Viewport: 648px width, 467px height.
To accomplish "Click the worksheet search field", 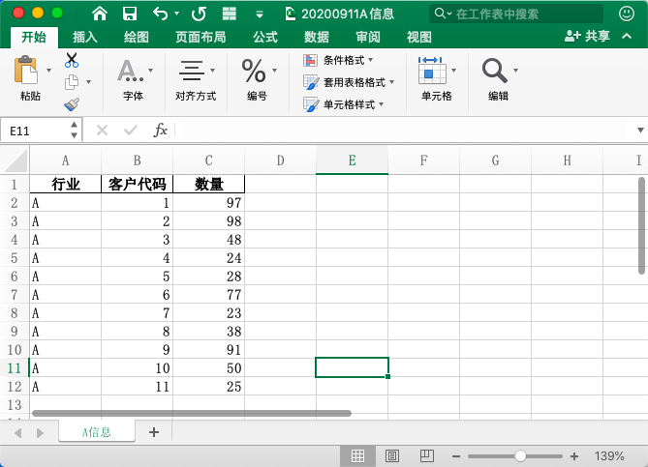I will [516, 14].
